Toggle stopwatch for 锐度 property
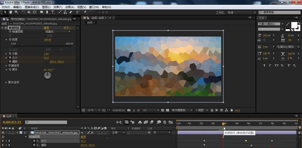 [x=10, y=40]
